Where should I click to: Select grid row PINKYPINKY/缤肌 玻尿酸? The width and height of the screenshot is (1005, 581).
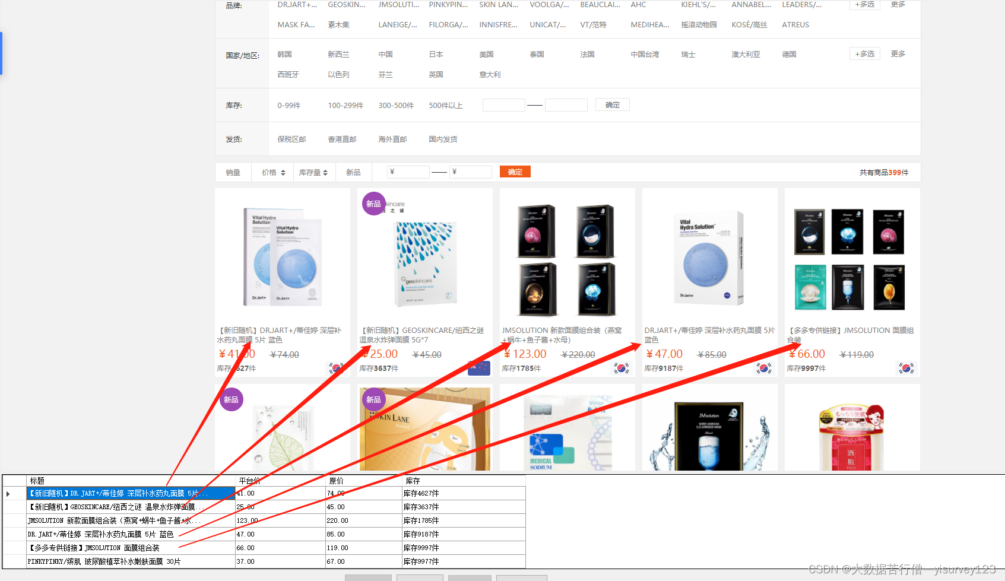coord(131,561)
